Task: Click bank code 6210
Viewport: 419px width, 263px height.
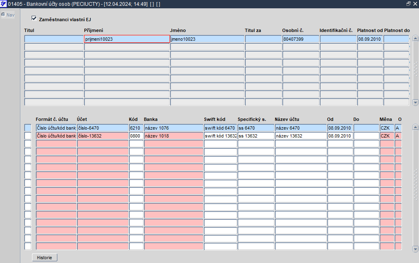Action: (136, 128)
